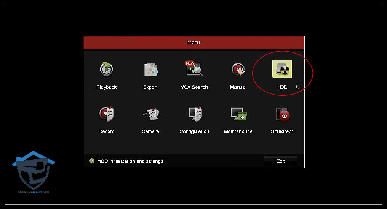Click the Shutdown power icon

point(282,114)
